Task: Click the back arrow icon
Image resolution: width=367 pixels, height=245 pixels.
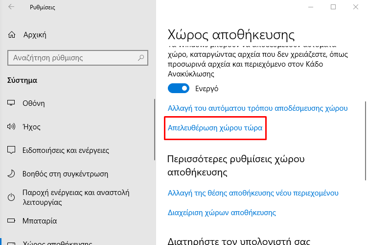Action: pos(11,7)
